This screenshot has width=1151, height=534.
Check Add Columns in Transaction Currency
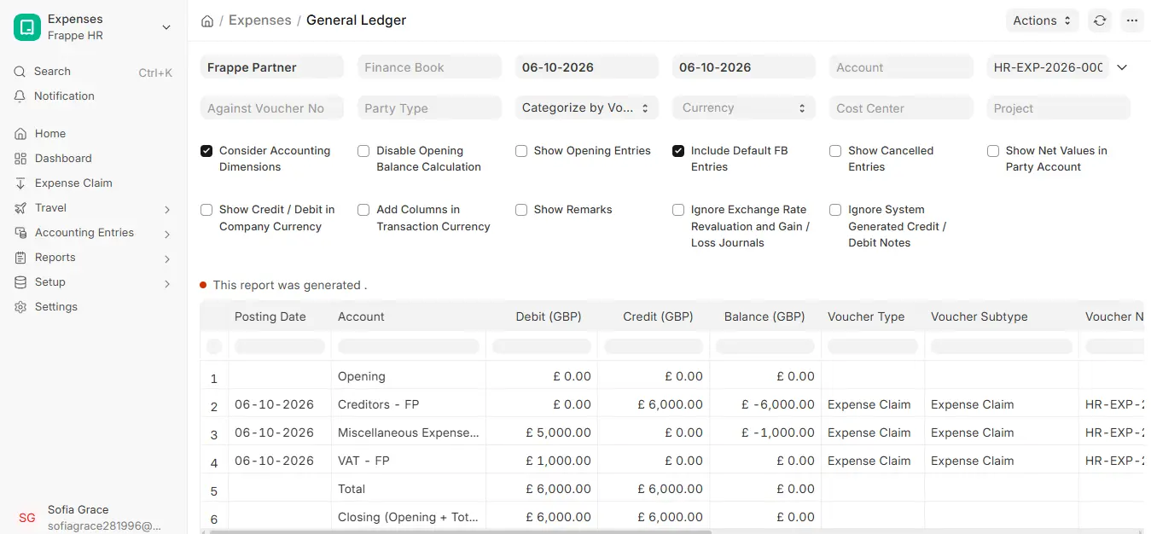point(363,210)
